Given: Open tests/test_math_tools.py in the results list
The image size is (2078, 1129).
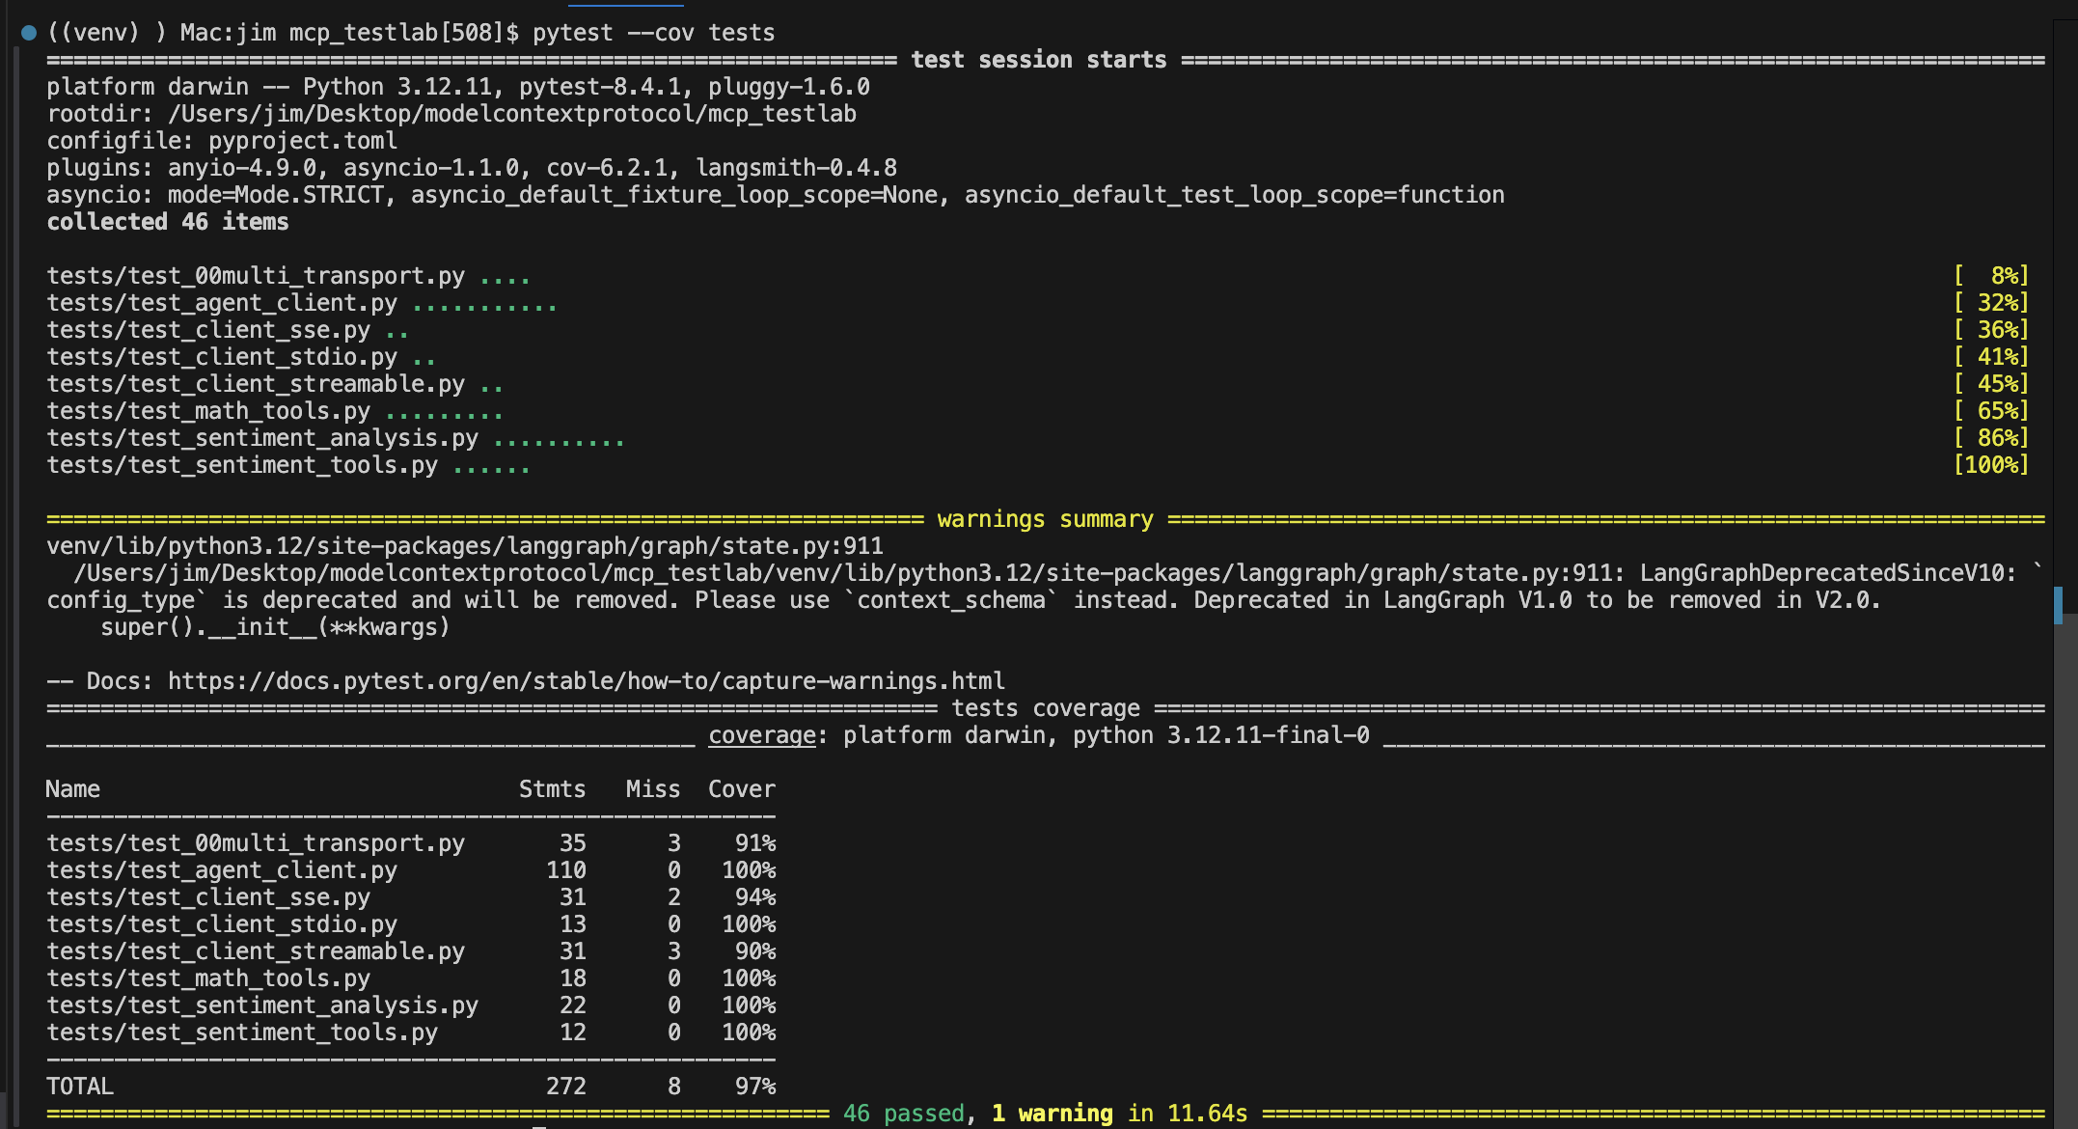Looking at the screenshot, I should pos(208,411).
